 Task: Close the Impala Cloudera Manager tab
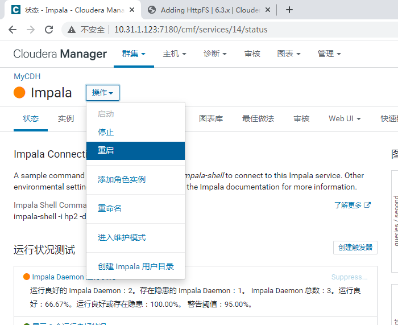pos(132,10)
